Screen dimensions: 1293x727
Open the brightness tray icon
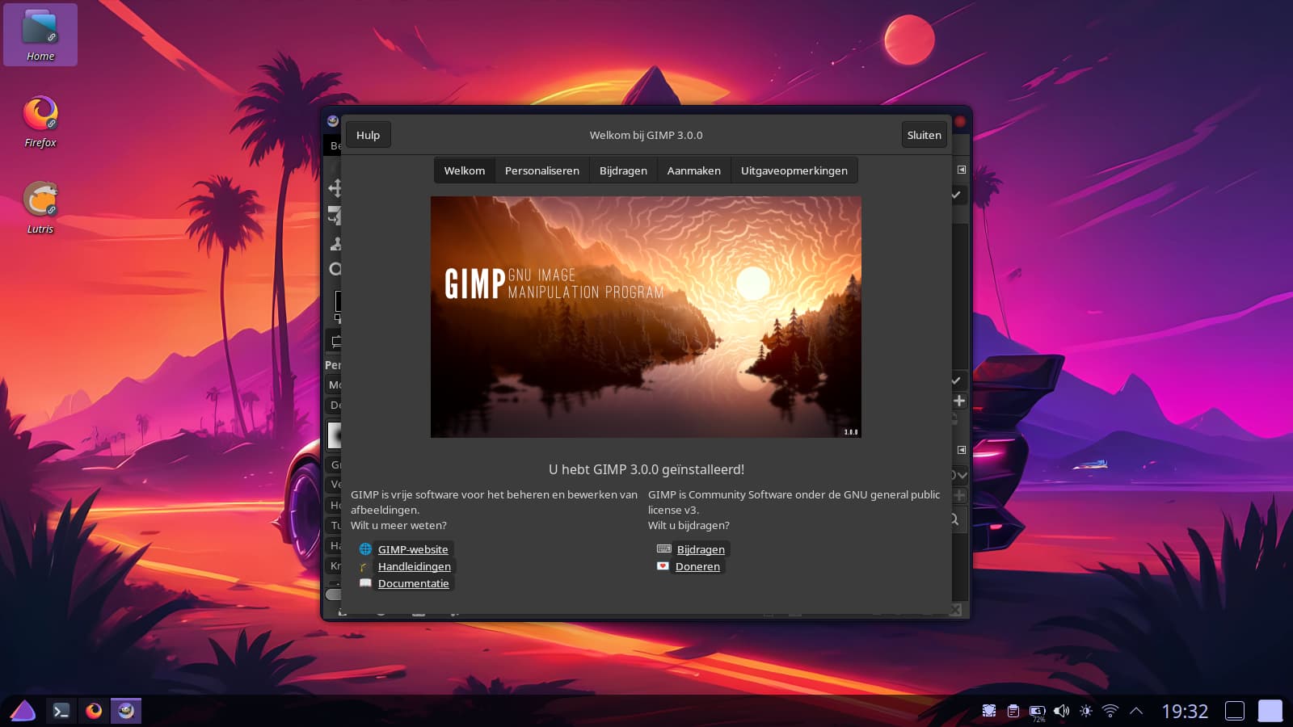[1086, 711]
